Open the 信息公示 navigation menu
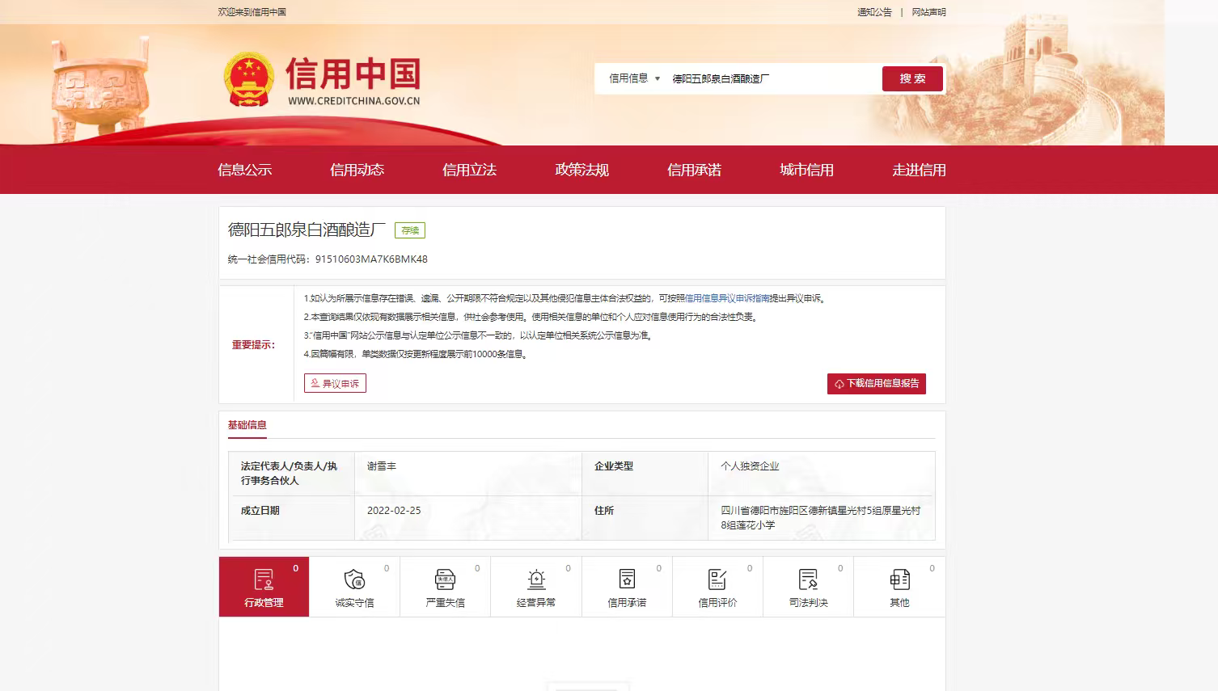Screen dimensions: 1218x691 pos(245,170)
